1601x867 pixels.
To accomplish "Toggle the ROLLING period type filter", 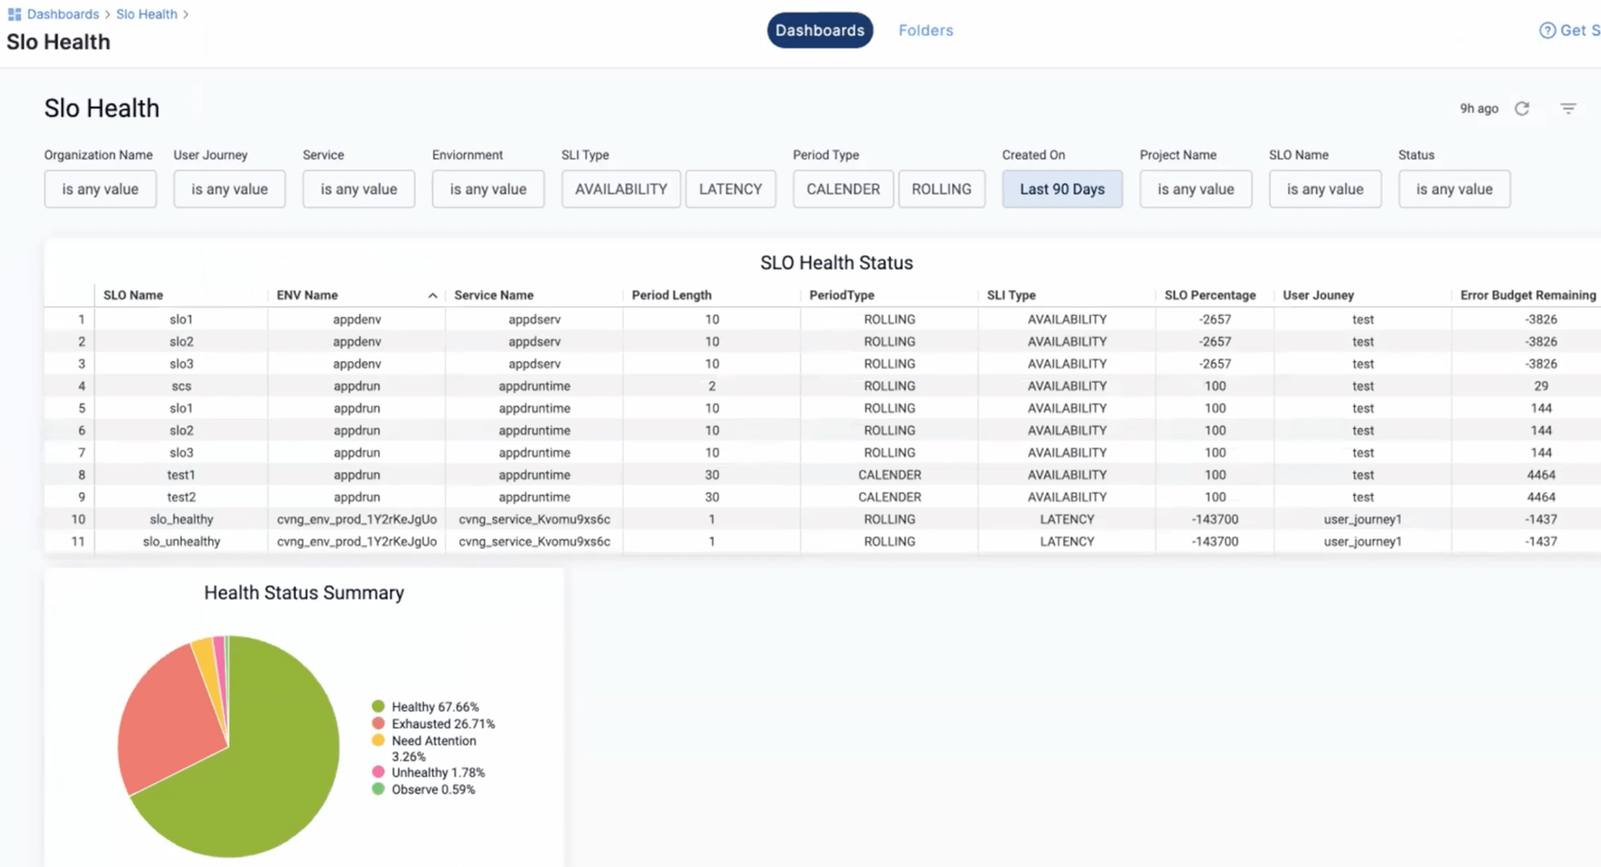I will point(941,189).
